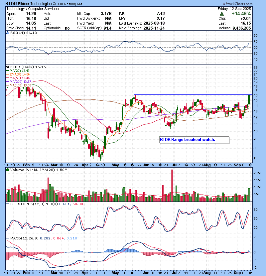Select Next Earnings date 2025-11-24
This screenshot has height=276, width=266.
coord(154,28)
